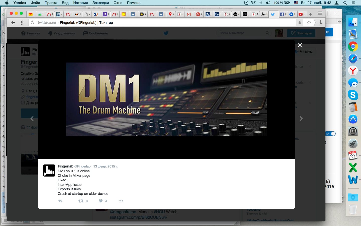Open the volume menu bar control

pos(268,3)
